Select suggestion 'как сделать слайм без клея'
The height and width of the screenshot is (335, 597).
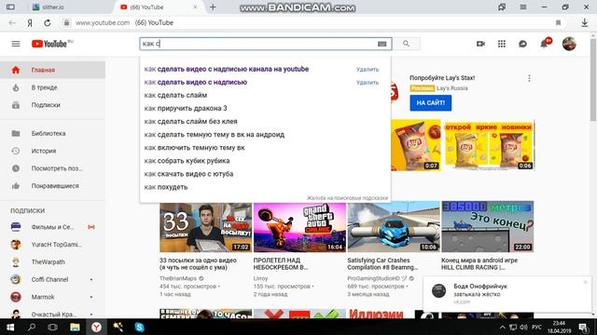click(265, 121)
